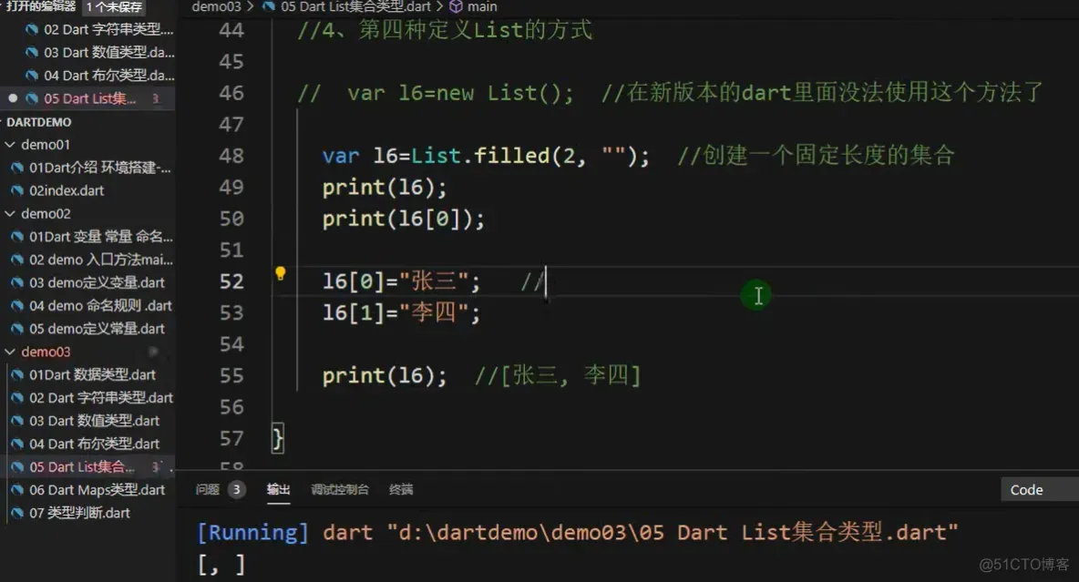Screen dimensions: 1079x582
Task: Click the 05 Dart List集合类型.dart breadcrumb
Action: (355, 6)
